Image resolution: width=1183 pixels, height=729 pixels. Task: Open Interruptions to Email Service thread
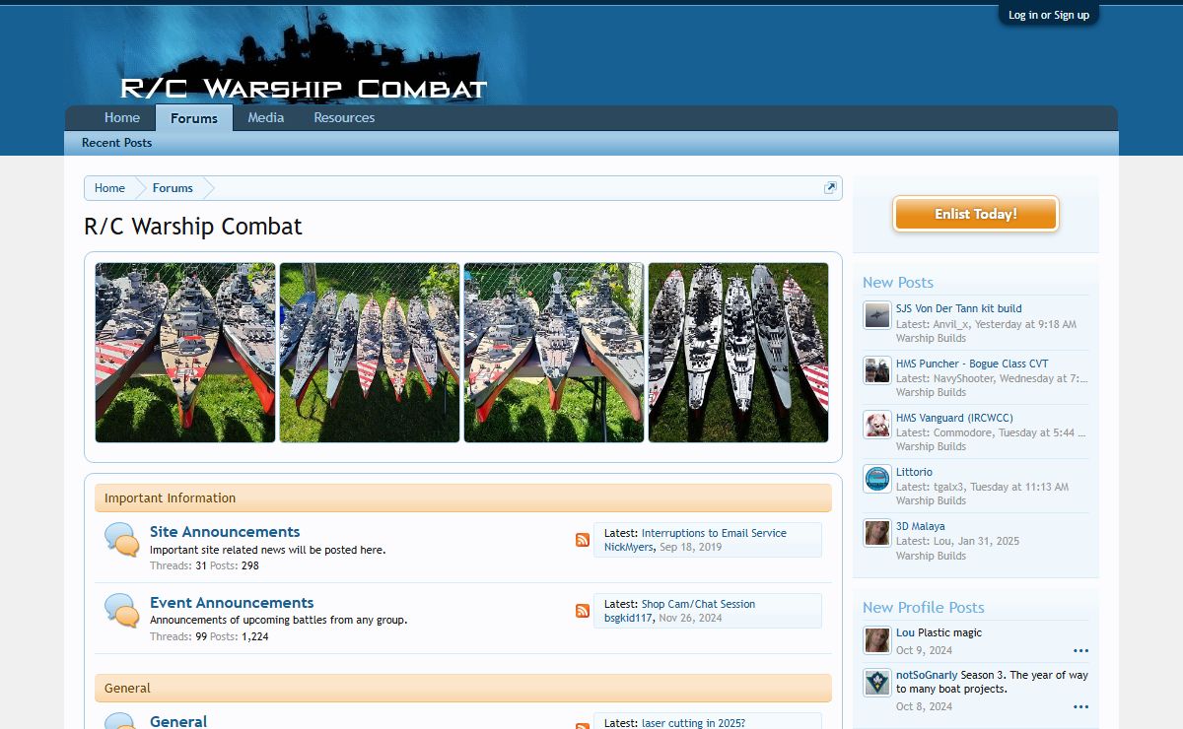714,533
